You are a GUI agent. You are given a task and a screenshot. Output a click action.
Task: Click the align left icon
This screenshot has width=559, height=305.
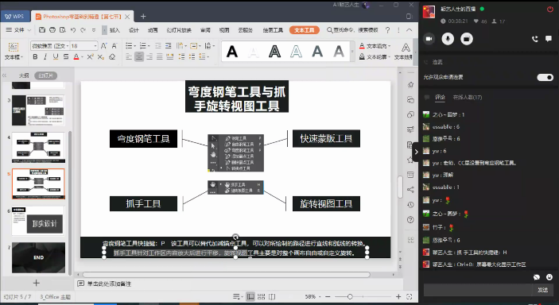tap(129, 56)
